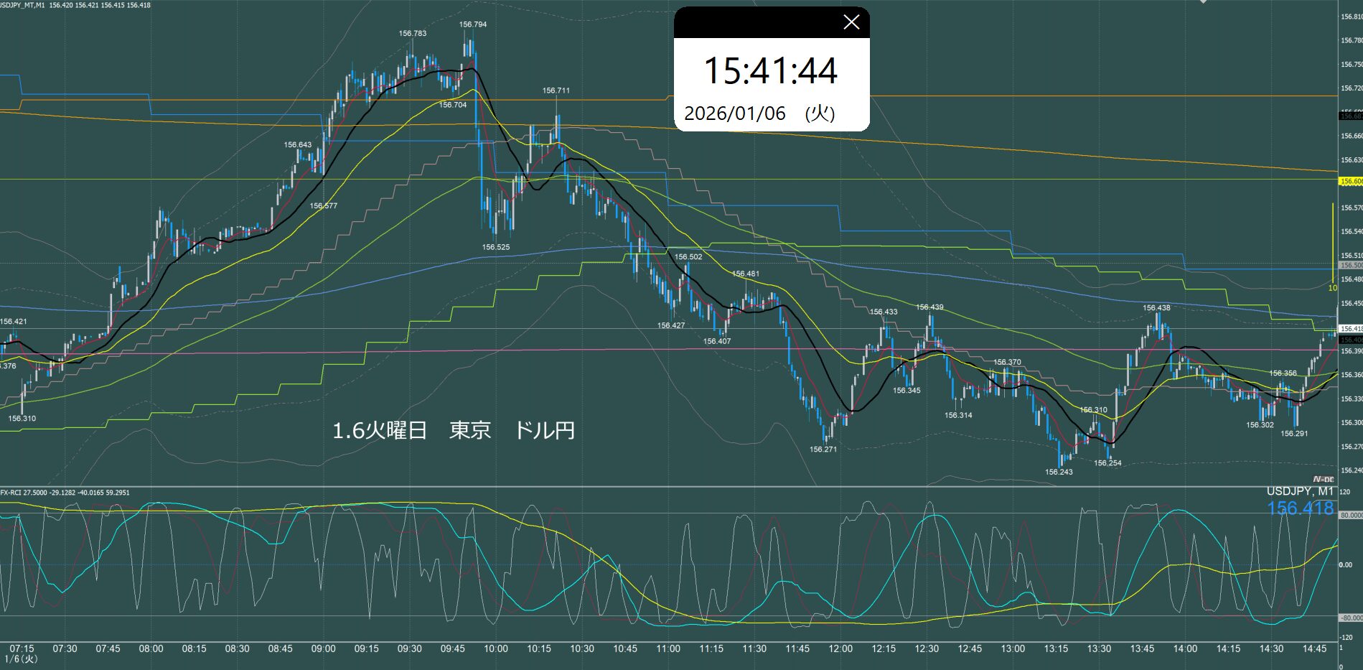This screenshot has width=1363, height=670.
Task: Click the -80.0000 RCI lower level tag
Action: [x=1351, y=618]
